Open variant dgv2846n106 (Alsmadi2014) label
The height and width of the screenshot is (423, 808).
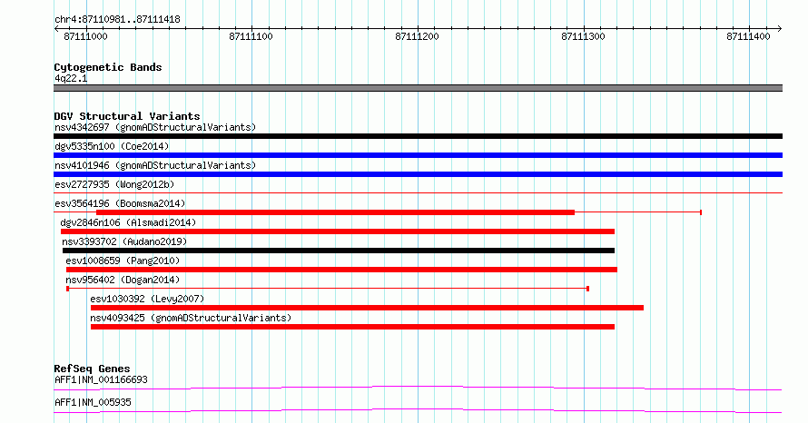tap(128, 222)
